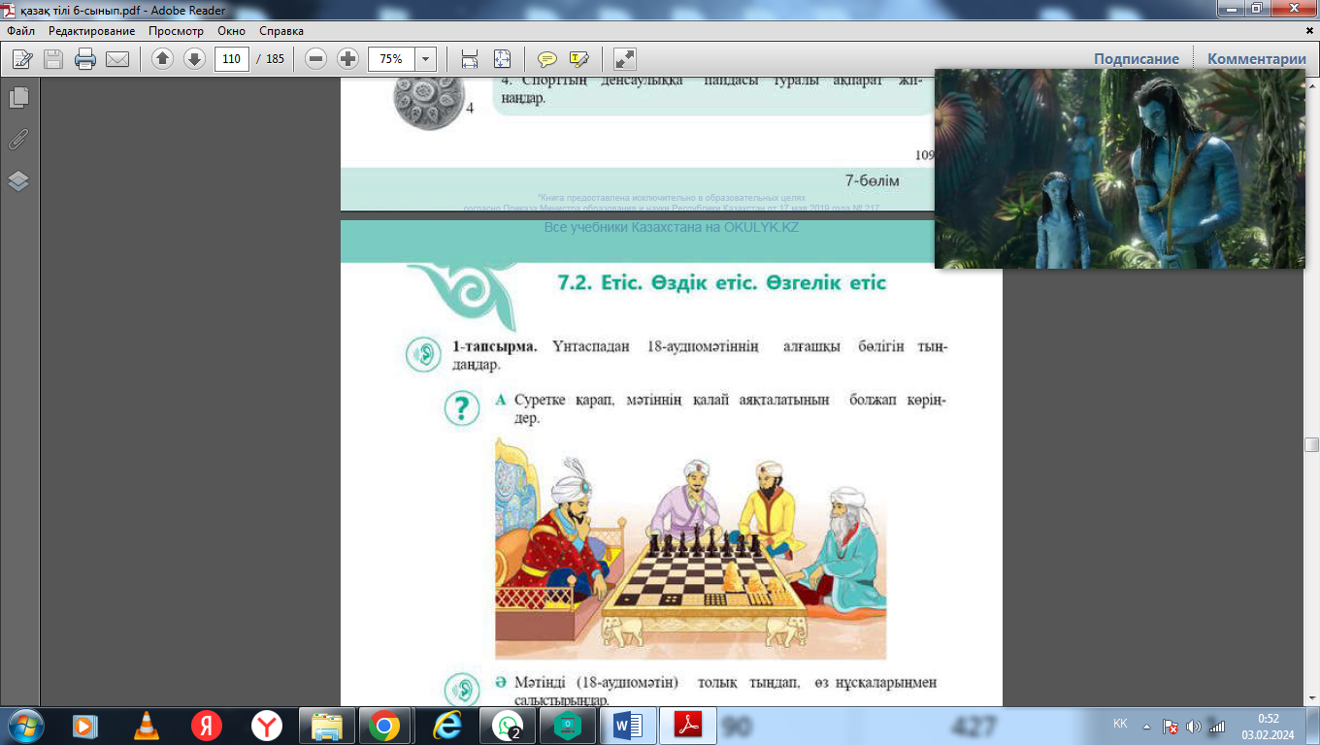
Task: Open Windows Explorer from the taskbar
Action: pyautogui.click(x=326, y=726)
